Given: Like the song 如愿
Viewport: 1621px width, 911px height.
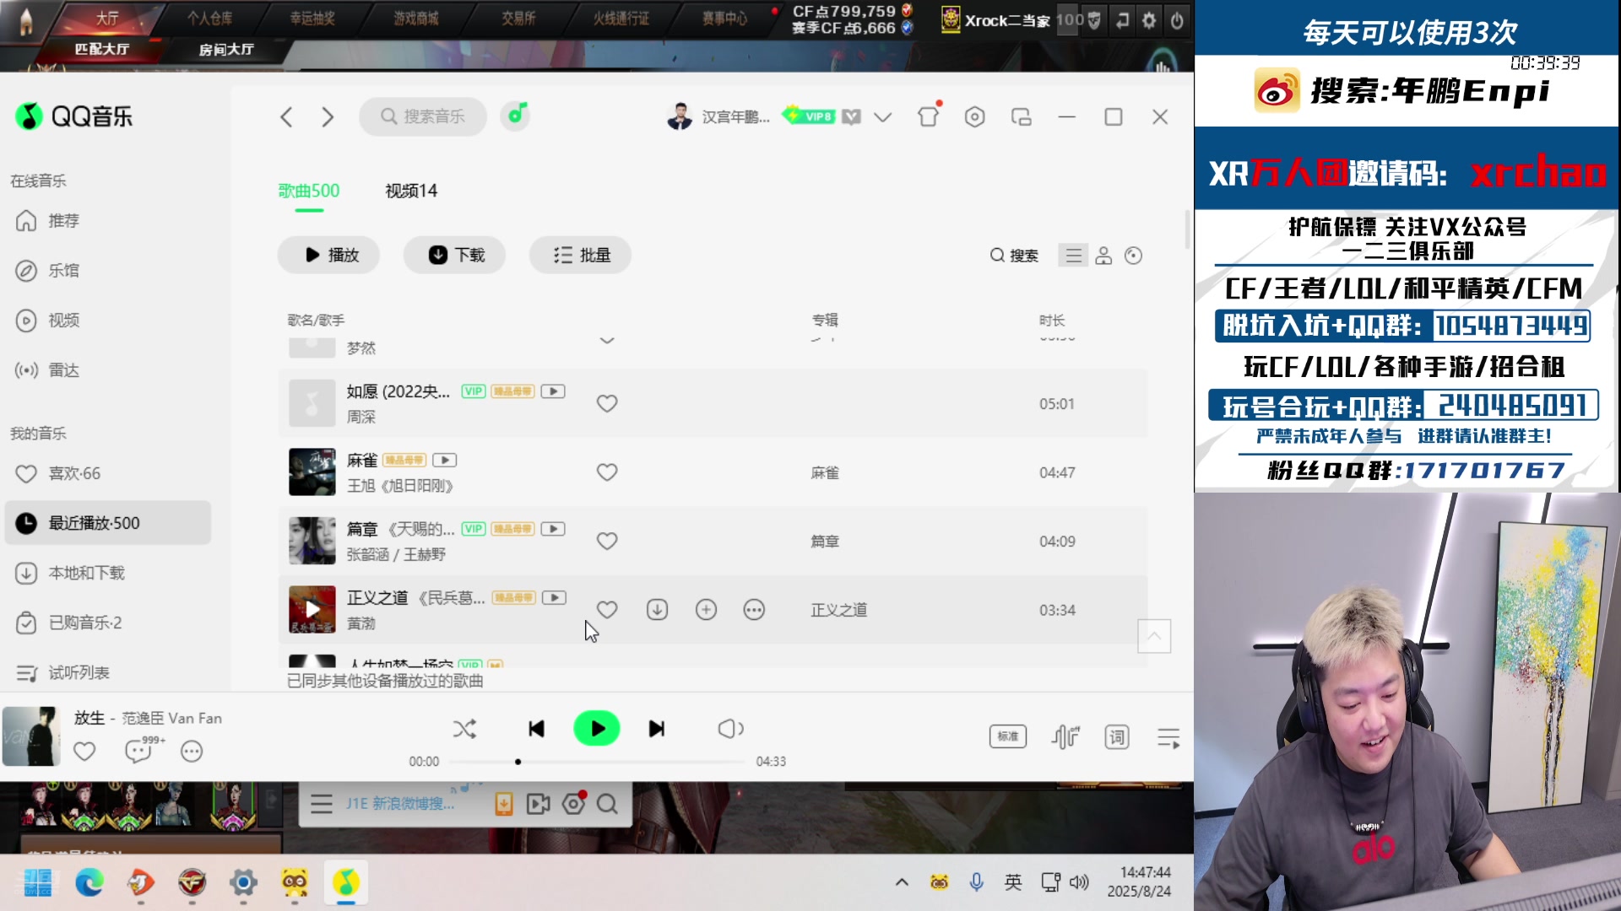Looking at the screenshot, I should (x=607, y=403).
